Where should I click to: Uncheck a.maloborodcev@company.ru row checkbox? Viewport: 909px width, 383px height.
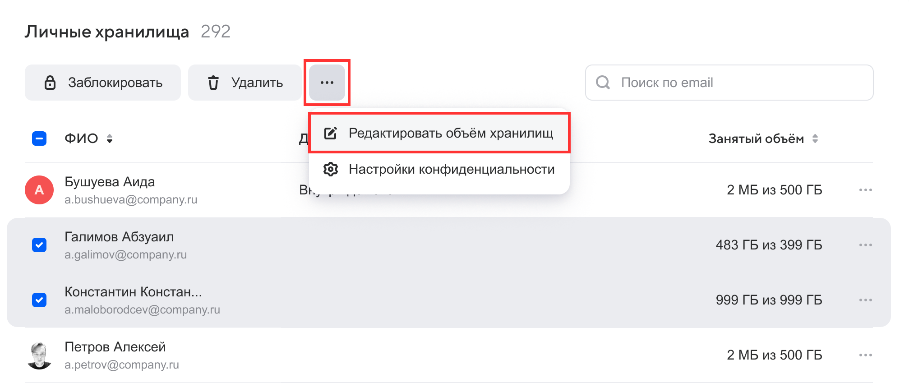[x=39, y=300]
